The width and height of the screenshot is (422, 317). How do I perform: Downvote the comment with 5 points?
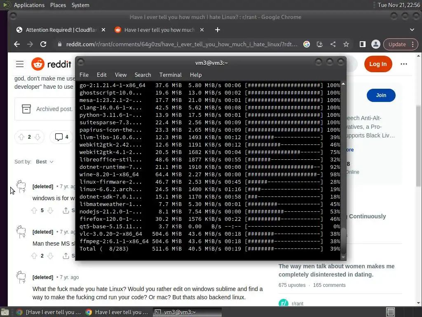click(x=50, y=211)
